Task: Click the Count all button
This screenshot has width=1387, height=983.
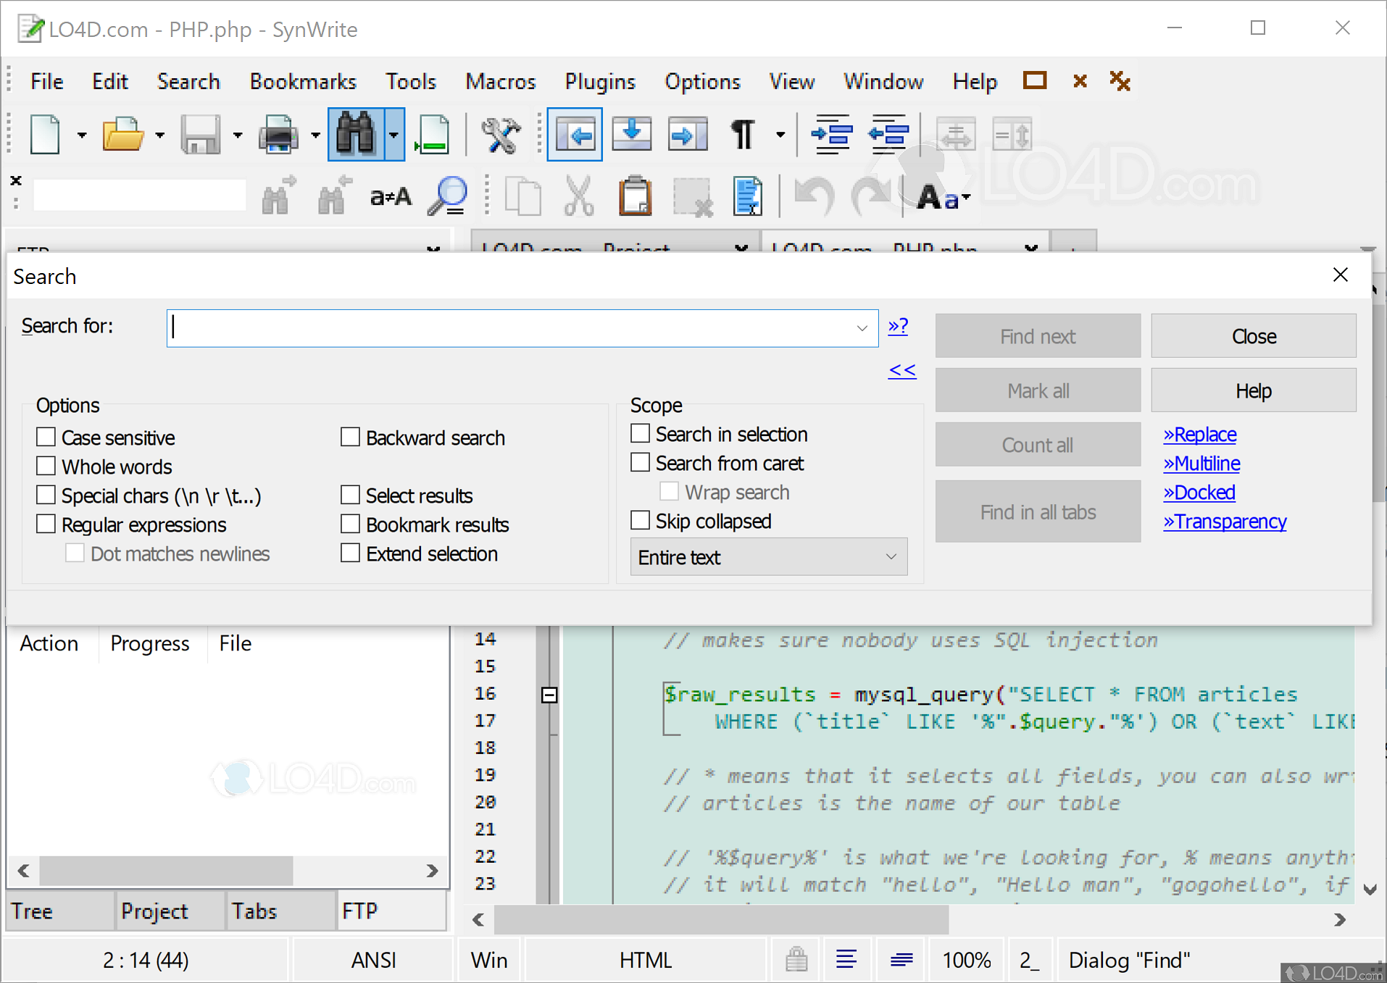Action: (x=1038, y=444)
